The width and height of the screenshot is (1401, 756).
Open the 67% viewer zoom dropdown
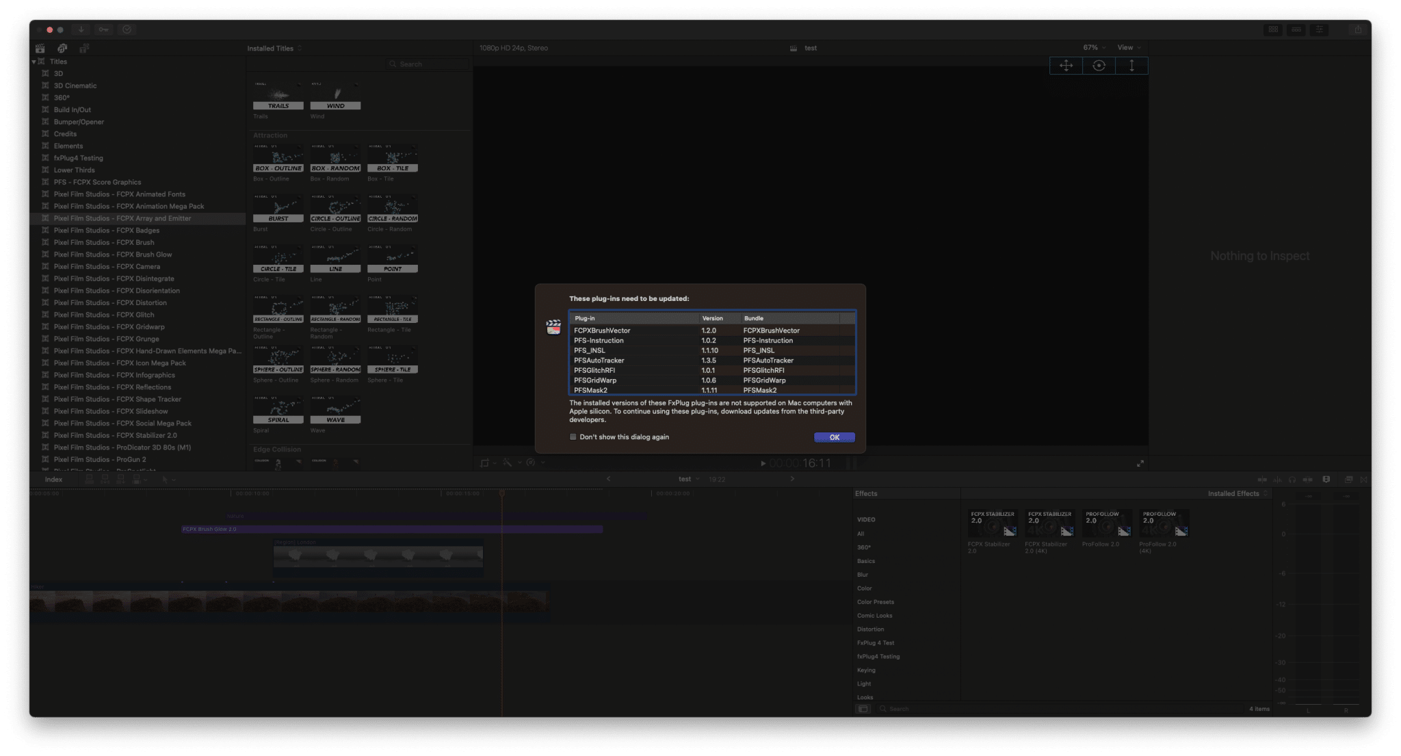[1094, 47]
